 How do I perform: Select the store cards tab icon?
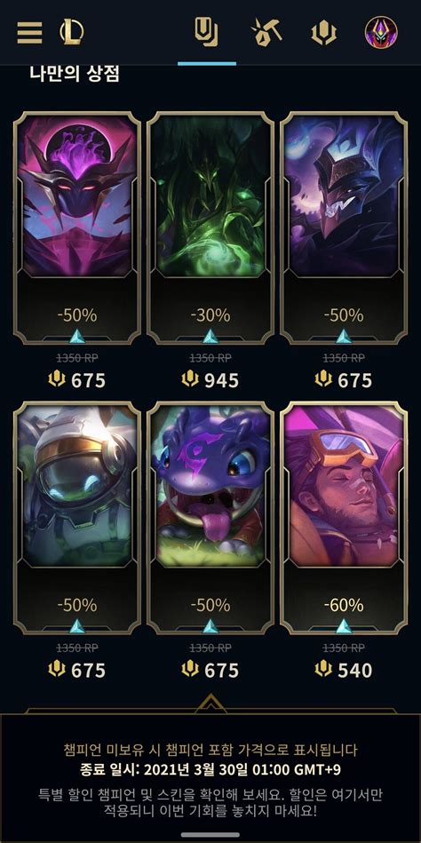pyautogui.click(x=206, y=32)
